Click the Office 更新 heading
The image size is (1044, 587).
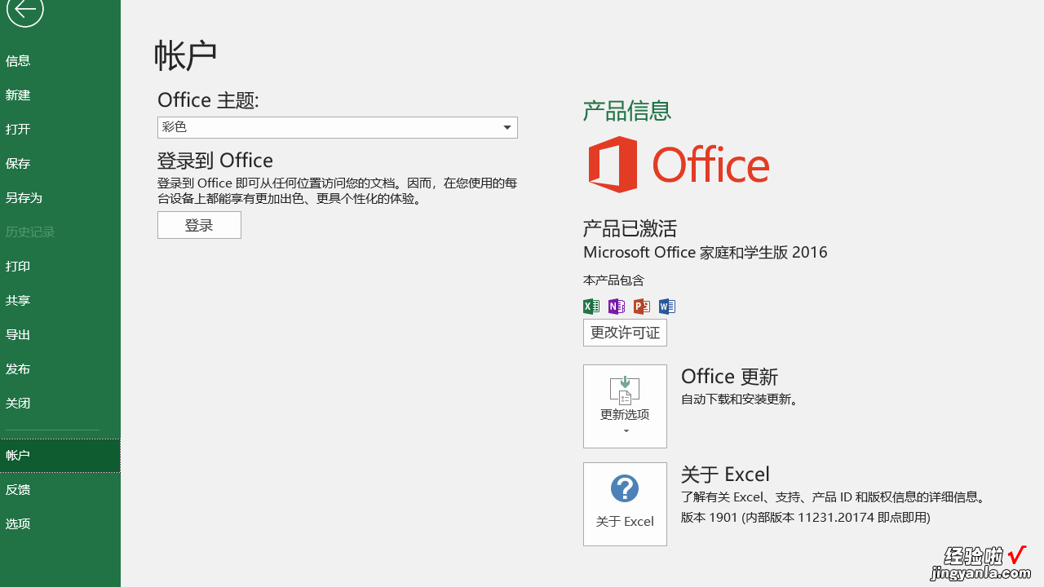[729, 376]
